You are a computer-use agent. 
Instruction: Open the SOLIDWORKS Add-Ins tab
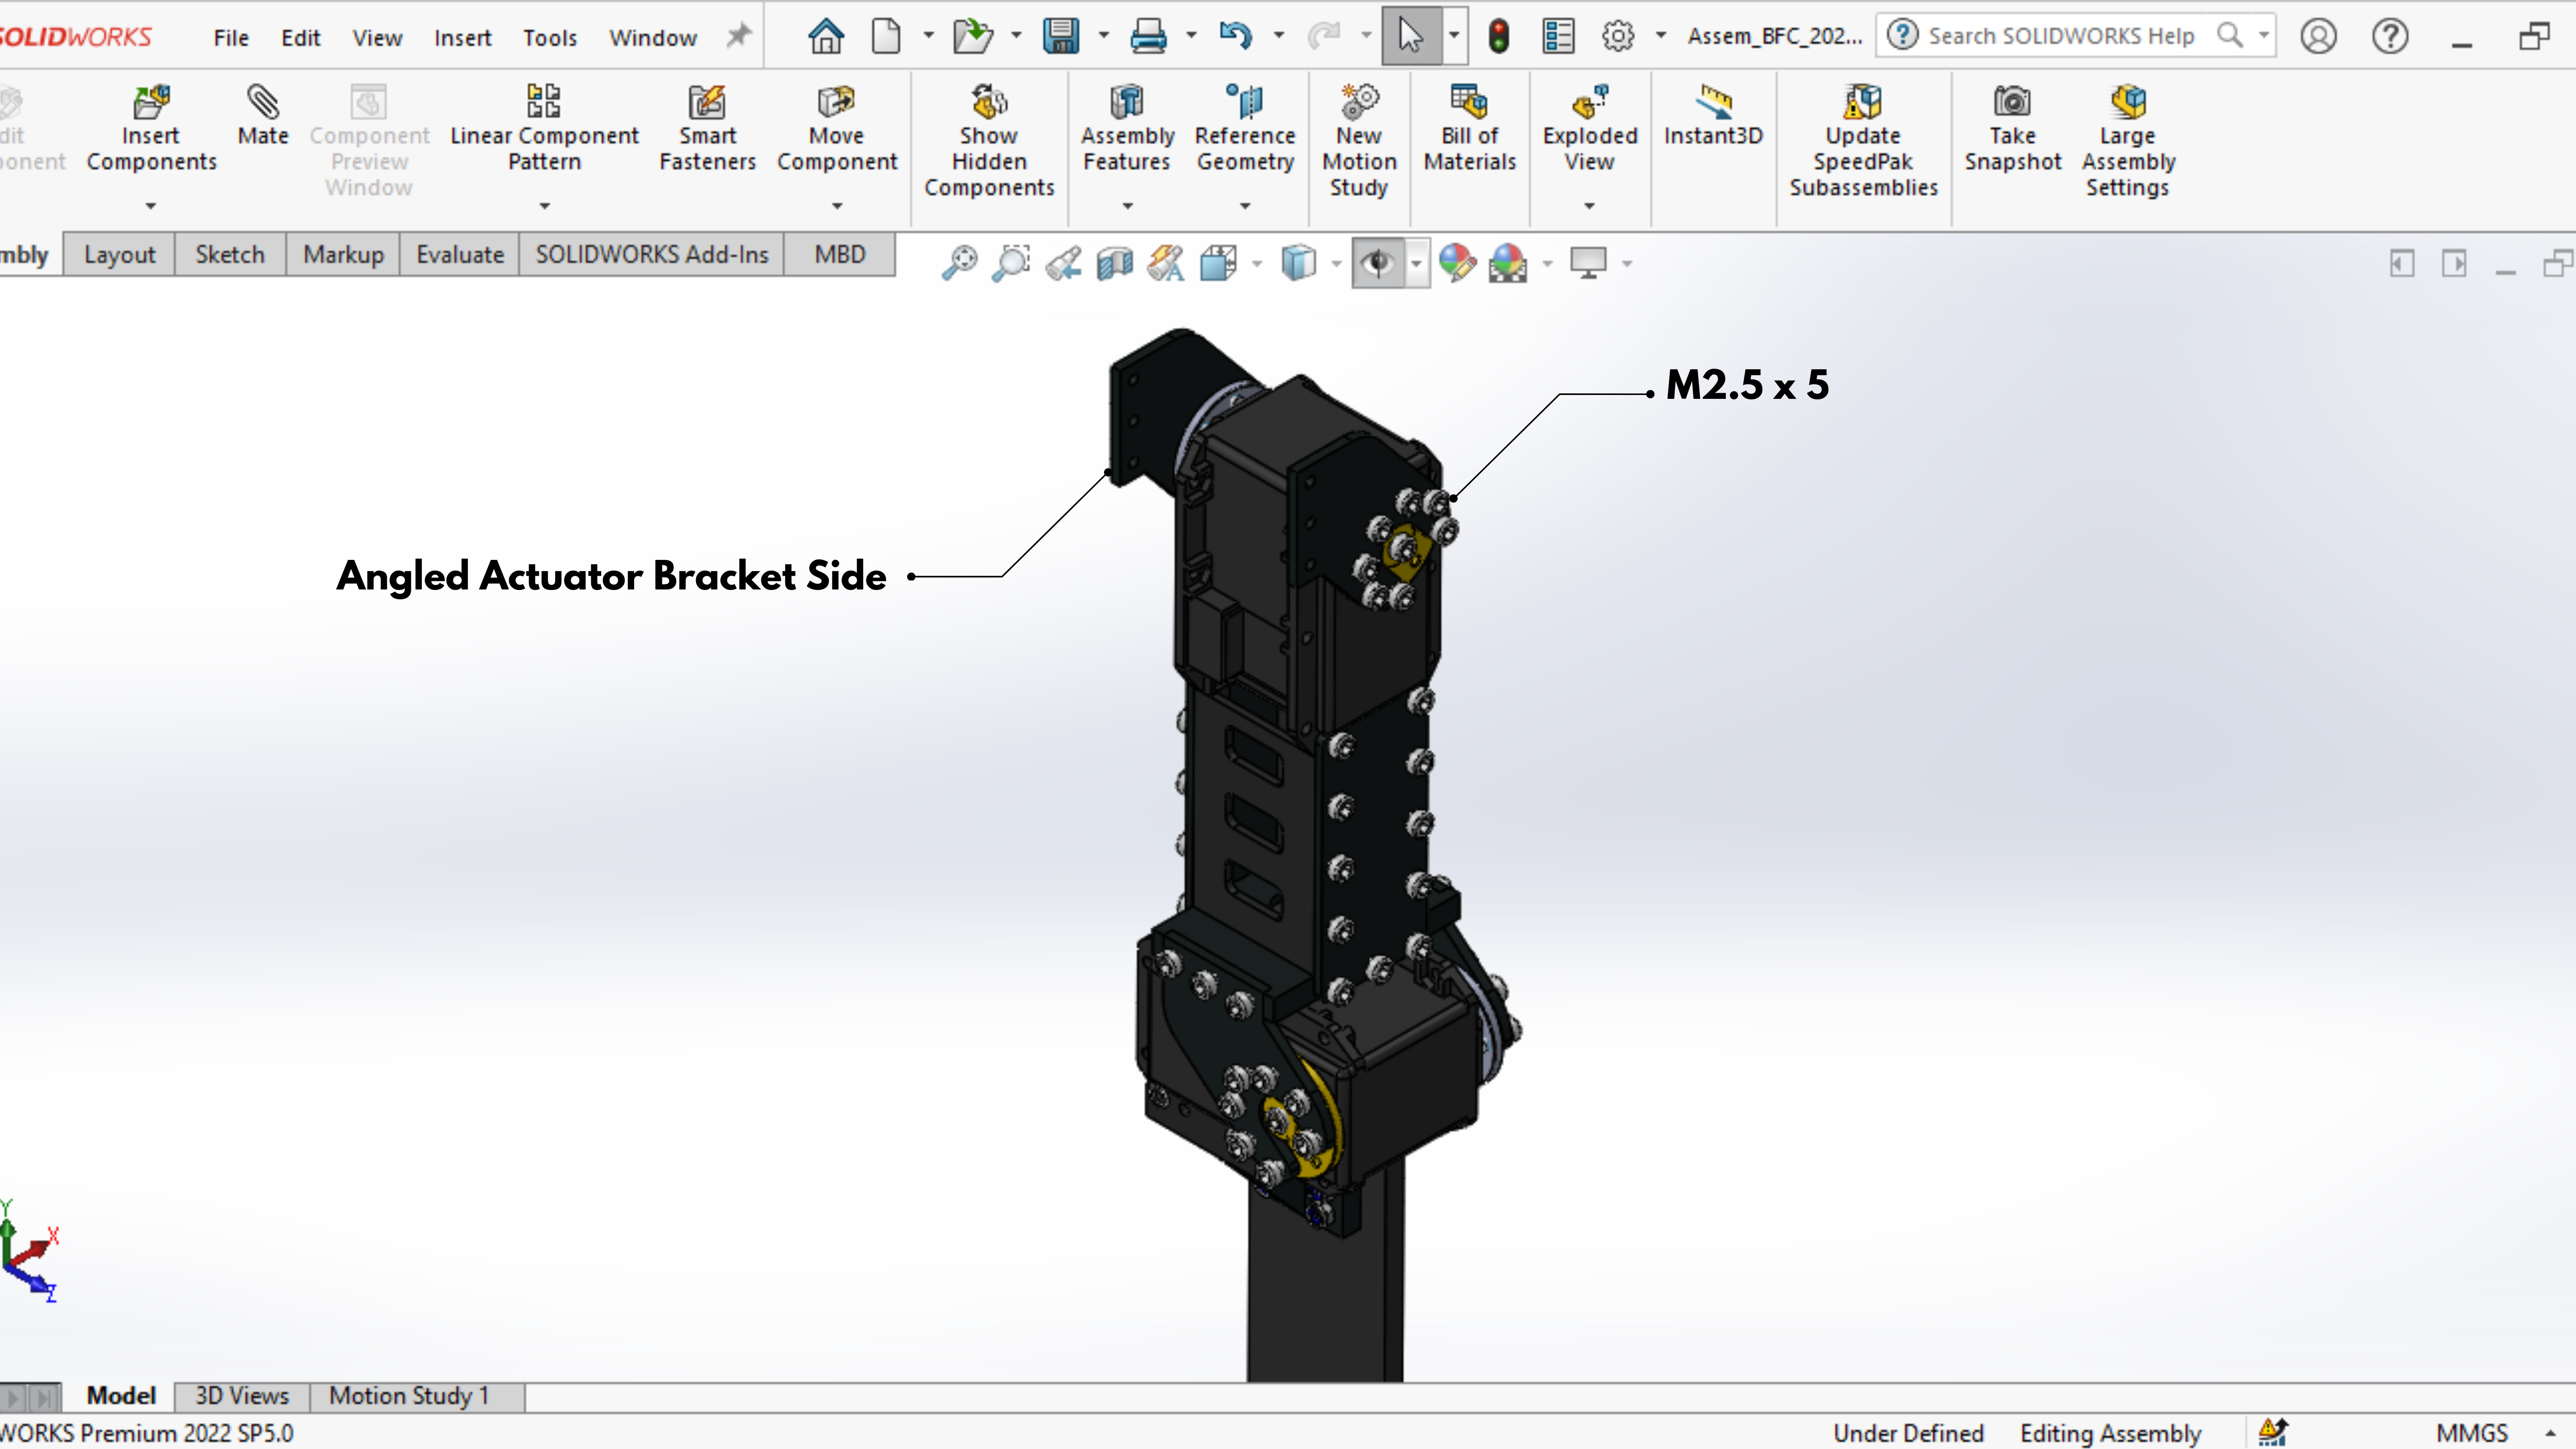point(652,255)
